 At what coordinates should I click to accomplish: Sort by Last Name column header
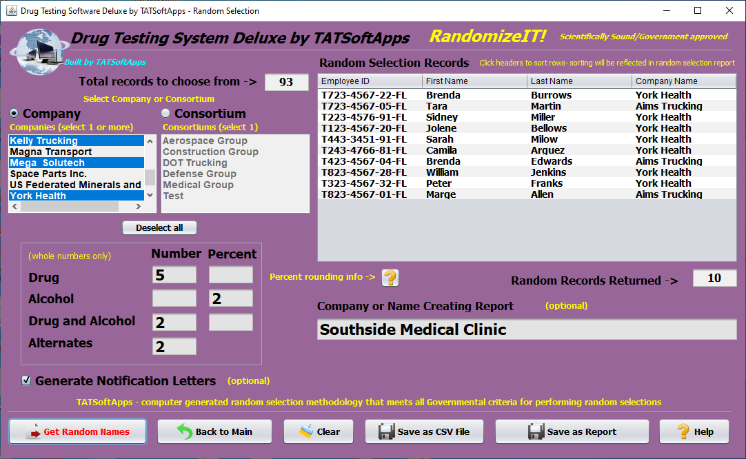click(x=579, y=81)
